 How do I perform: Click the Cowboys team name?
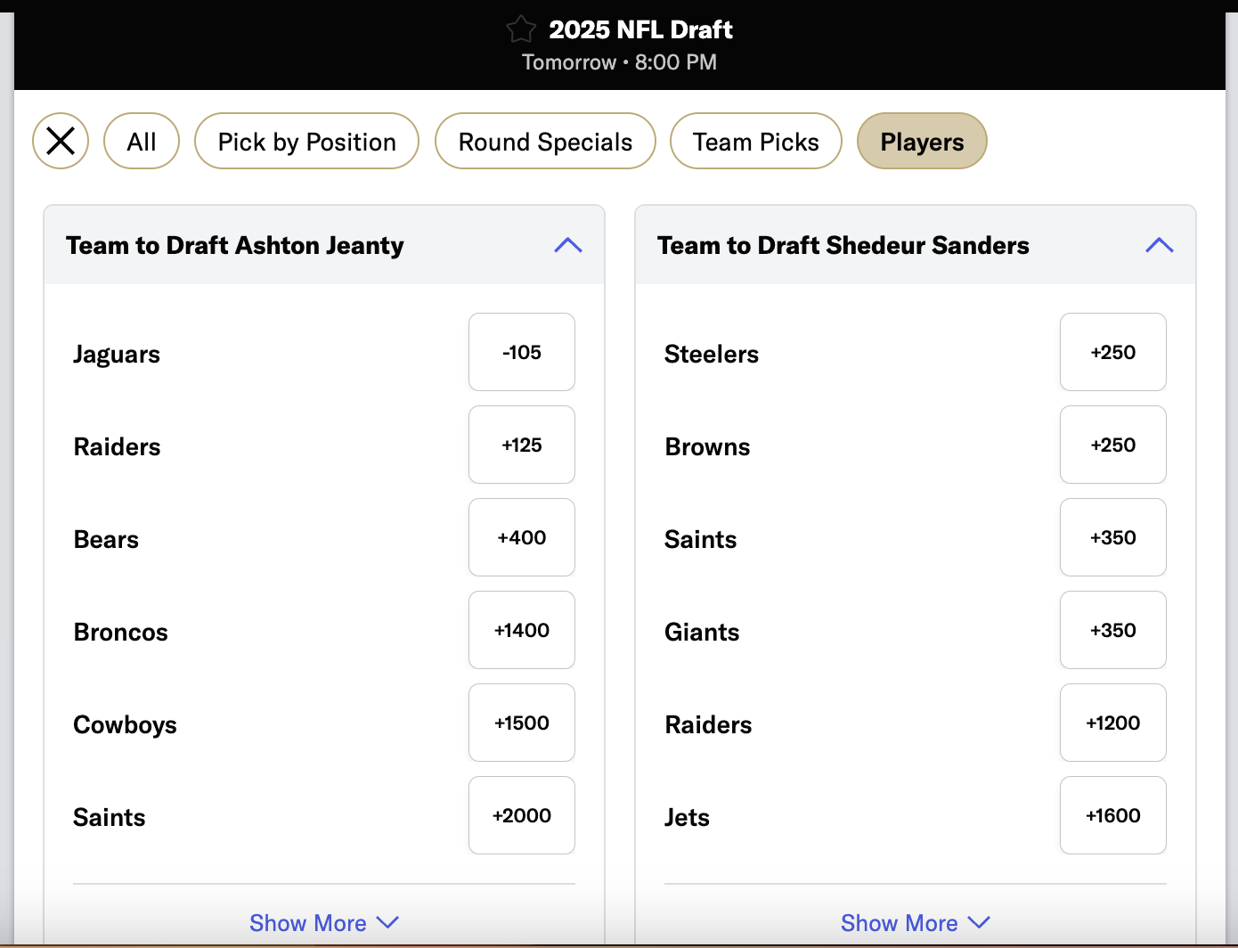(125, 725)
